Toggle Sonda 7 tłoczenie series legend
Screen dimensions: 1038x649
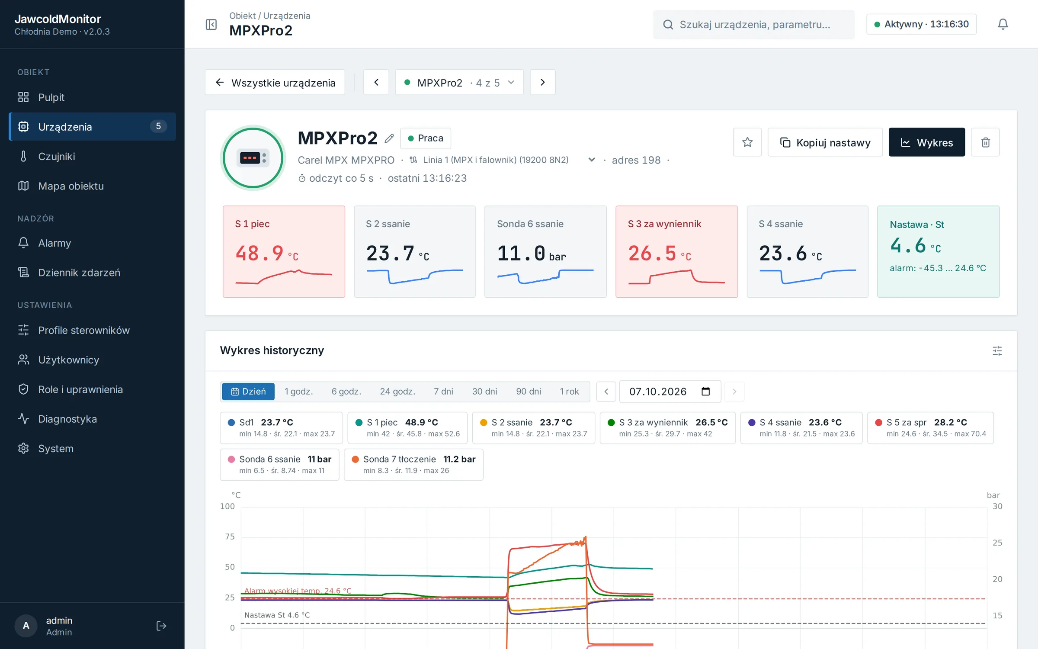(x=413, y=465)
